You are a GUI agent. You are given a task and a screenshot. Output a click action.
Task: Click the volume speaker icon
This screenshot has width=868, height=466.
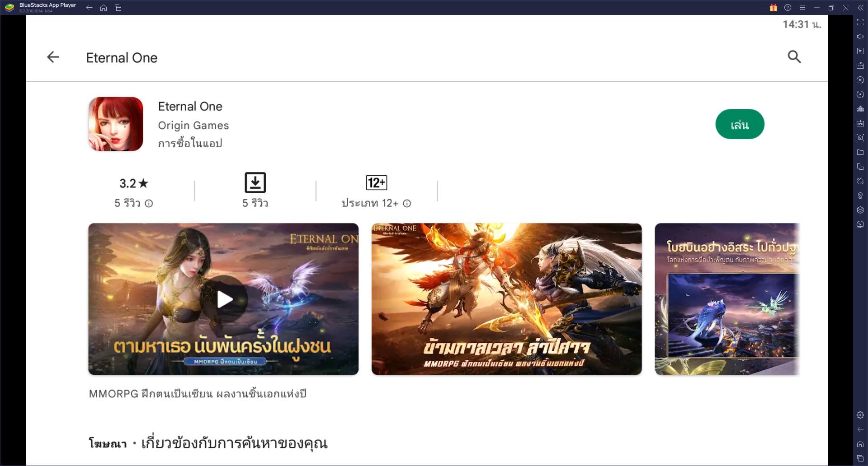pyautogui.click(x=860, y=37)
